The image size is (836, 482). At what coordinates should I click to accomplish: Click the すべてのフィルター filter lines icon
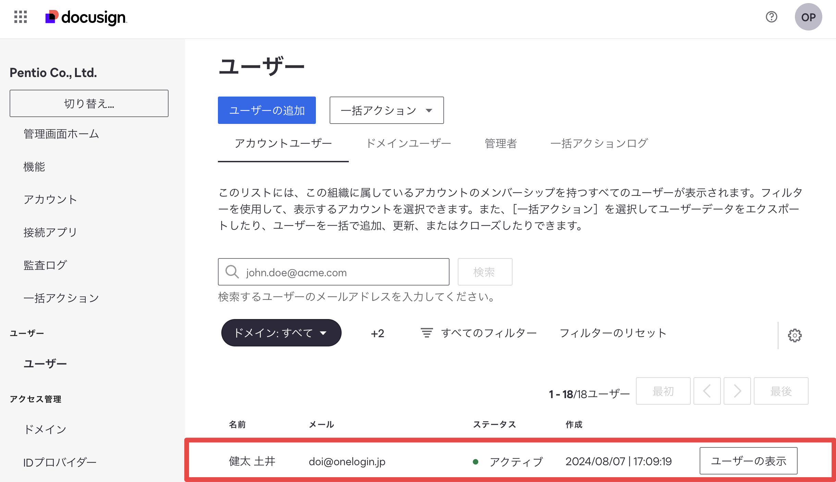427,333
